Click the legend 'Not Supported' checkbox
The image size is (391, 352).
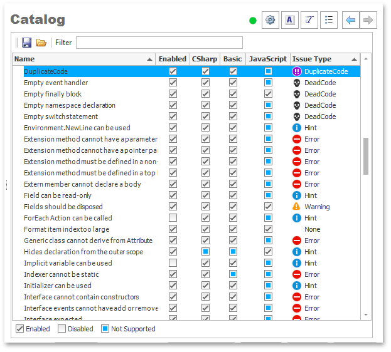[105, 329]
